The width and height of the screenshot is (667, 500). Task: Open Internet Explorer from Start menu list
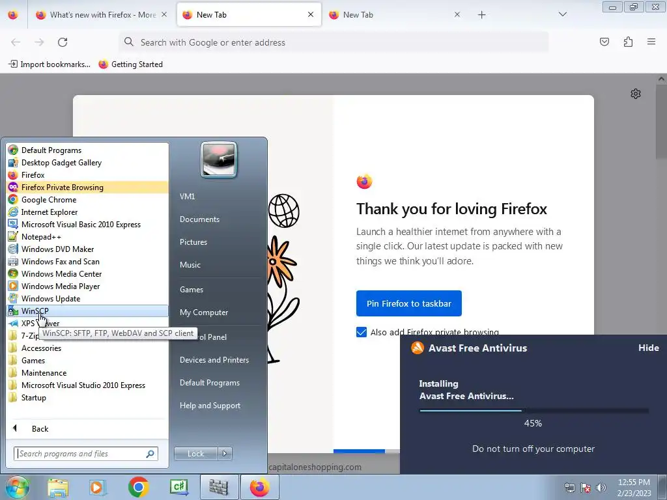click(87, 212)
